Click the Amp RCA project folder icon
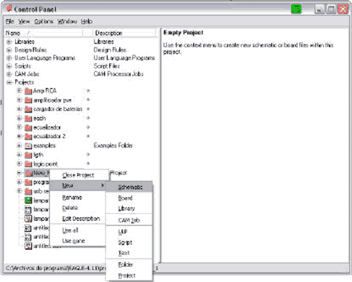The height and width of the screenshot is (282, 352). pyautogui.click(x=28, y=91)
